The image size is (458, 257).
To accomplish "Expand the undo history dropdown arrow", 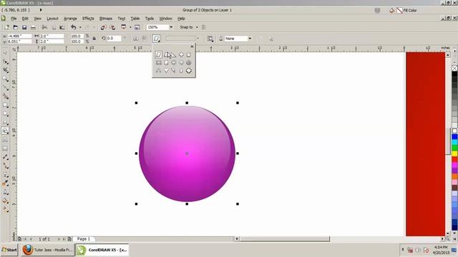I will tap(80, 27).
